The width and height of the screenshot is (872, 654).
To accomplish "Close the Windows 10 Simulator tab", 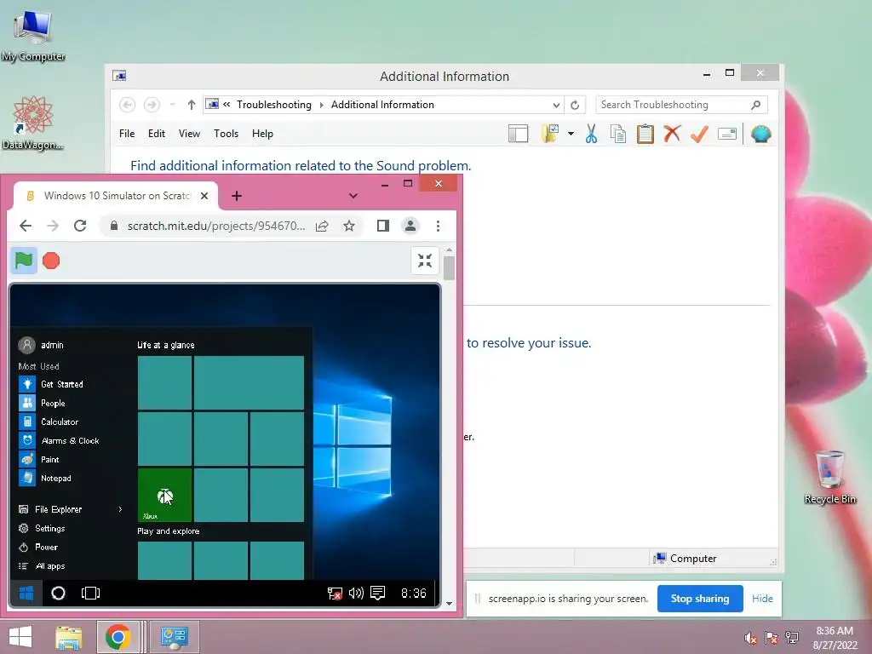I will click(204, 196).
